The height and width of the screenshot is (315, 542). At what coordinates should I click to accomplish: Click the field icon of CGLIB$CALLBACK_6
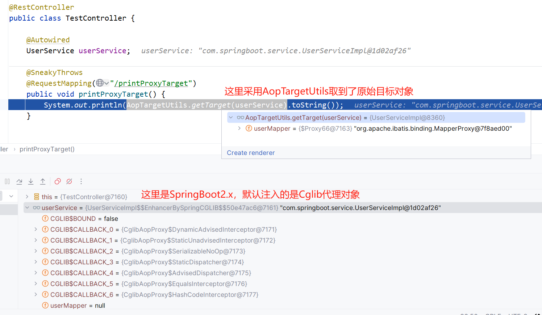pos(45,294)
